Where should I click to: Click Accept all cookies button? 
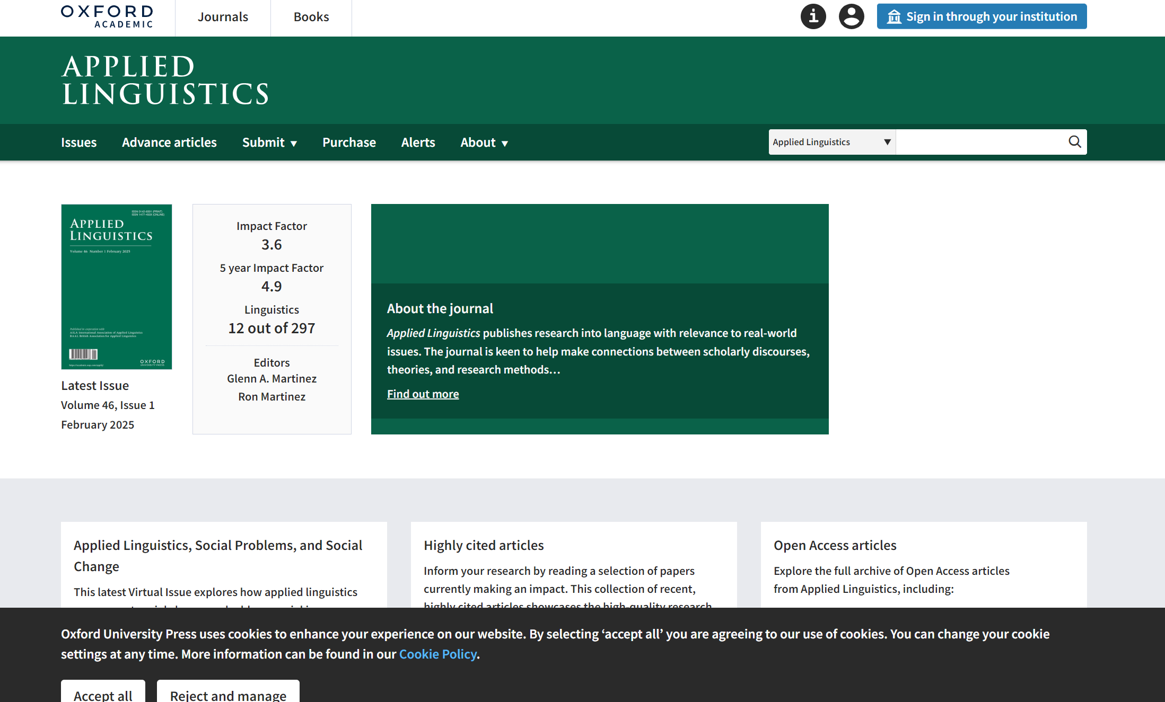(103, 692)
